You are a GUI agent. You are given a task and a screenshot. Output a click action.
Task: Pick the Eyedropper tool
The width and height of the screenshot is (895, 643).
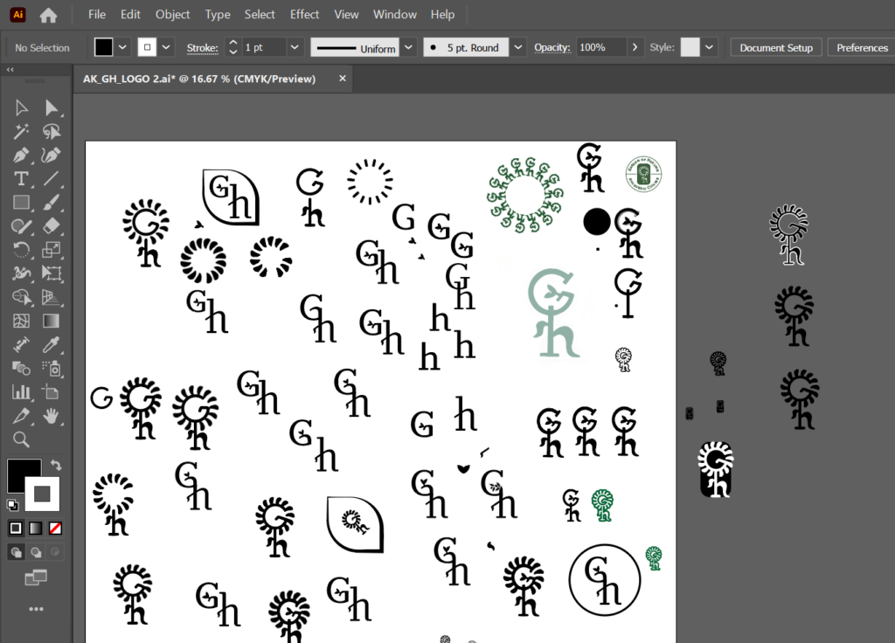[52, 344]
